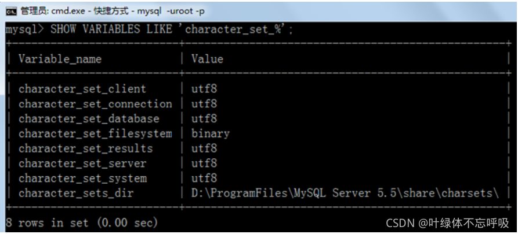Click the utf8 value for character_set_system

204,178
